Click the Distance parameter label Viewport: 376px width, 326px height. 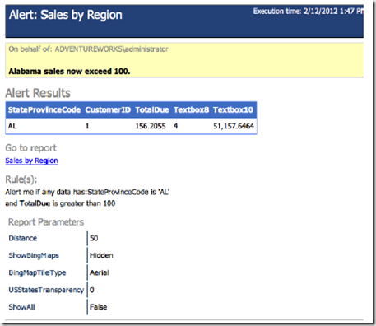[x=23, y=238]
